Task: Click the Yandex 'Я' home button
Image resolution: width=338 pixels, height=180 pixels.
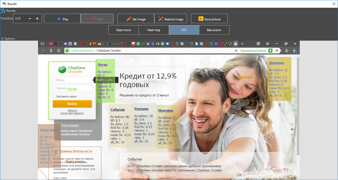Action: point(51,51)
